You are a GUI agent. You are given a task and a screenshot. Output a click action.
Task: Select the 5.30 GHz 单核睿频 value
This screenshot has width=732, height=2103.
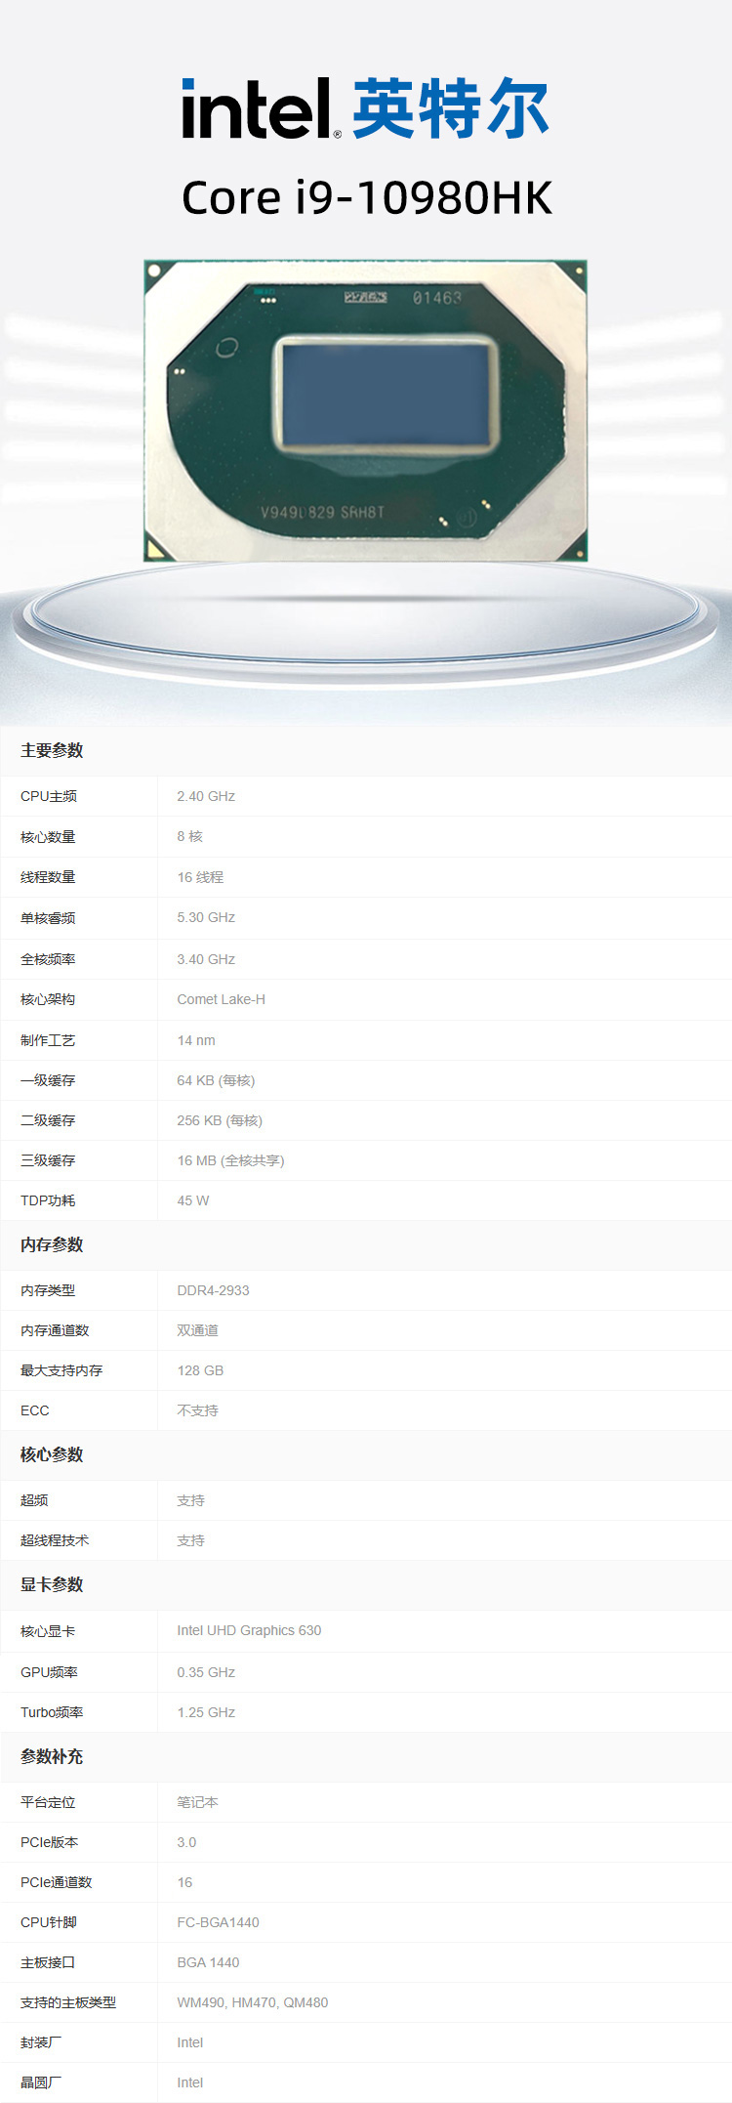pos(206,917)
